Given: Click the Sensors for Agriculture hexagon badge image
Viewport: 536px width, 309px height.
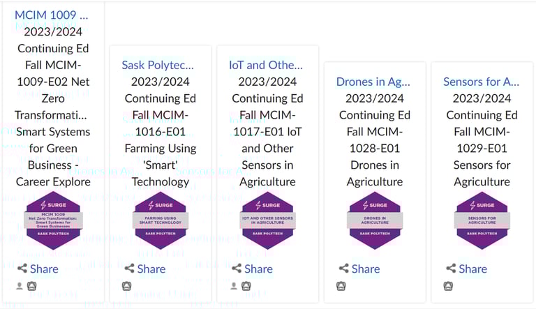Looking at the screenshot, I should (x=482, y=220).
